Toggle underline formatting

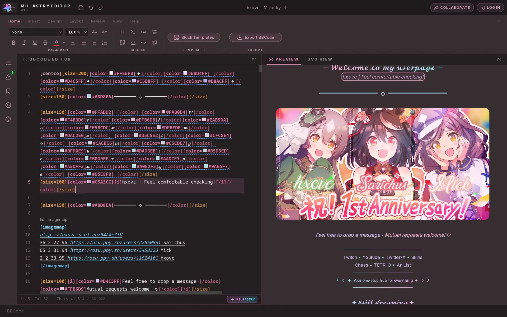[x=35, y=43]
